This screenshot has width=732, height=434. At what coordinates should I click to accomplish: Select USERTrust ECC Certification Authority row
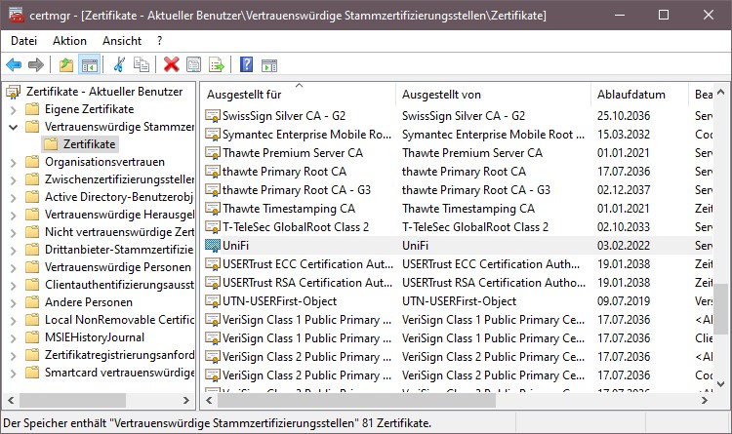[458, 264]
